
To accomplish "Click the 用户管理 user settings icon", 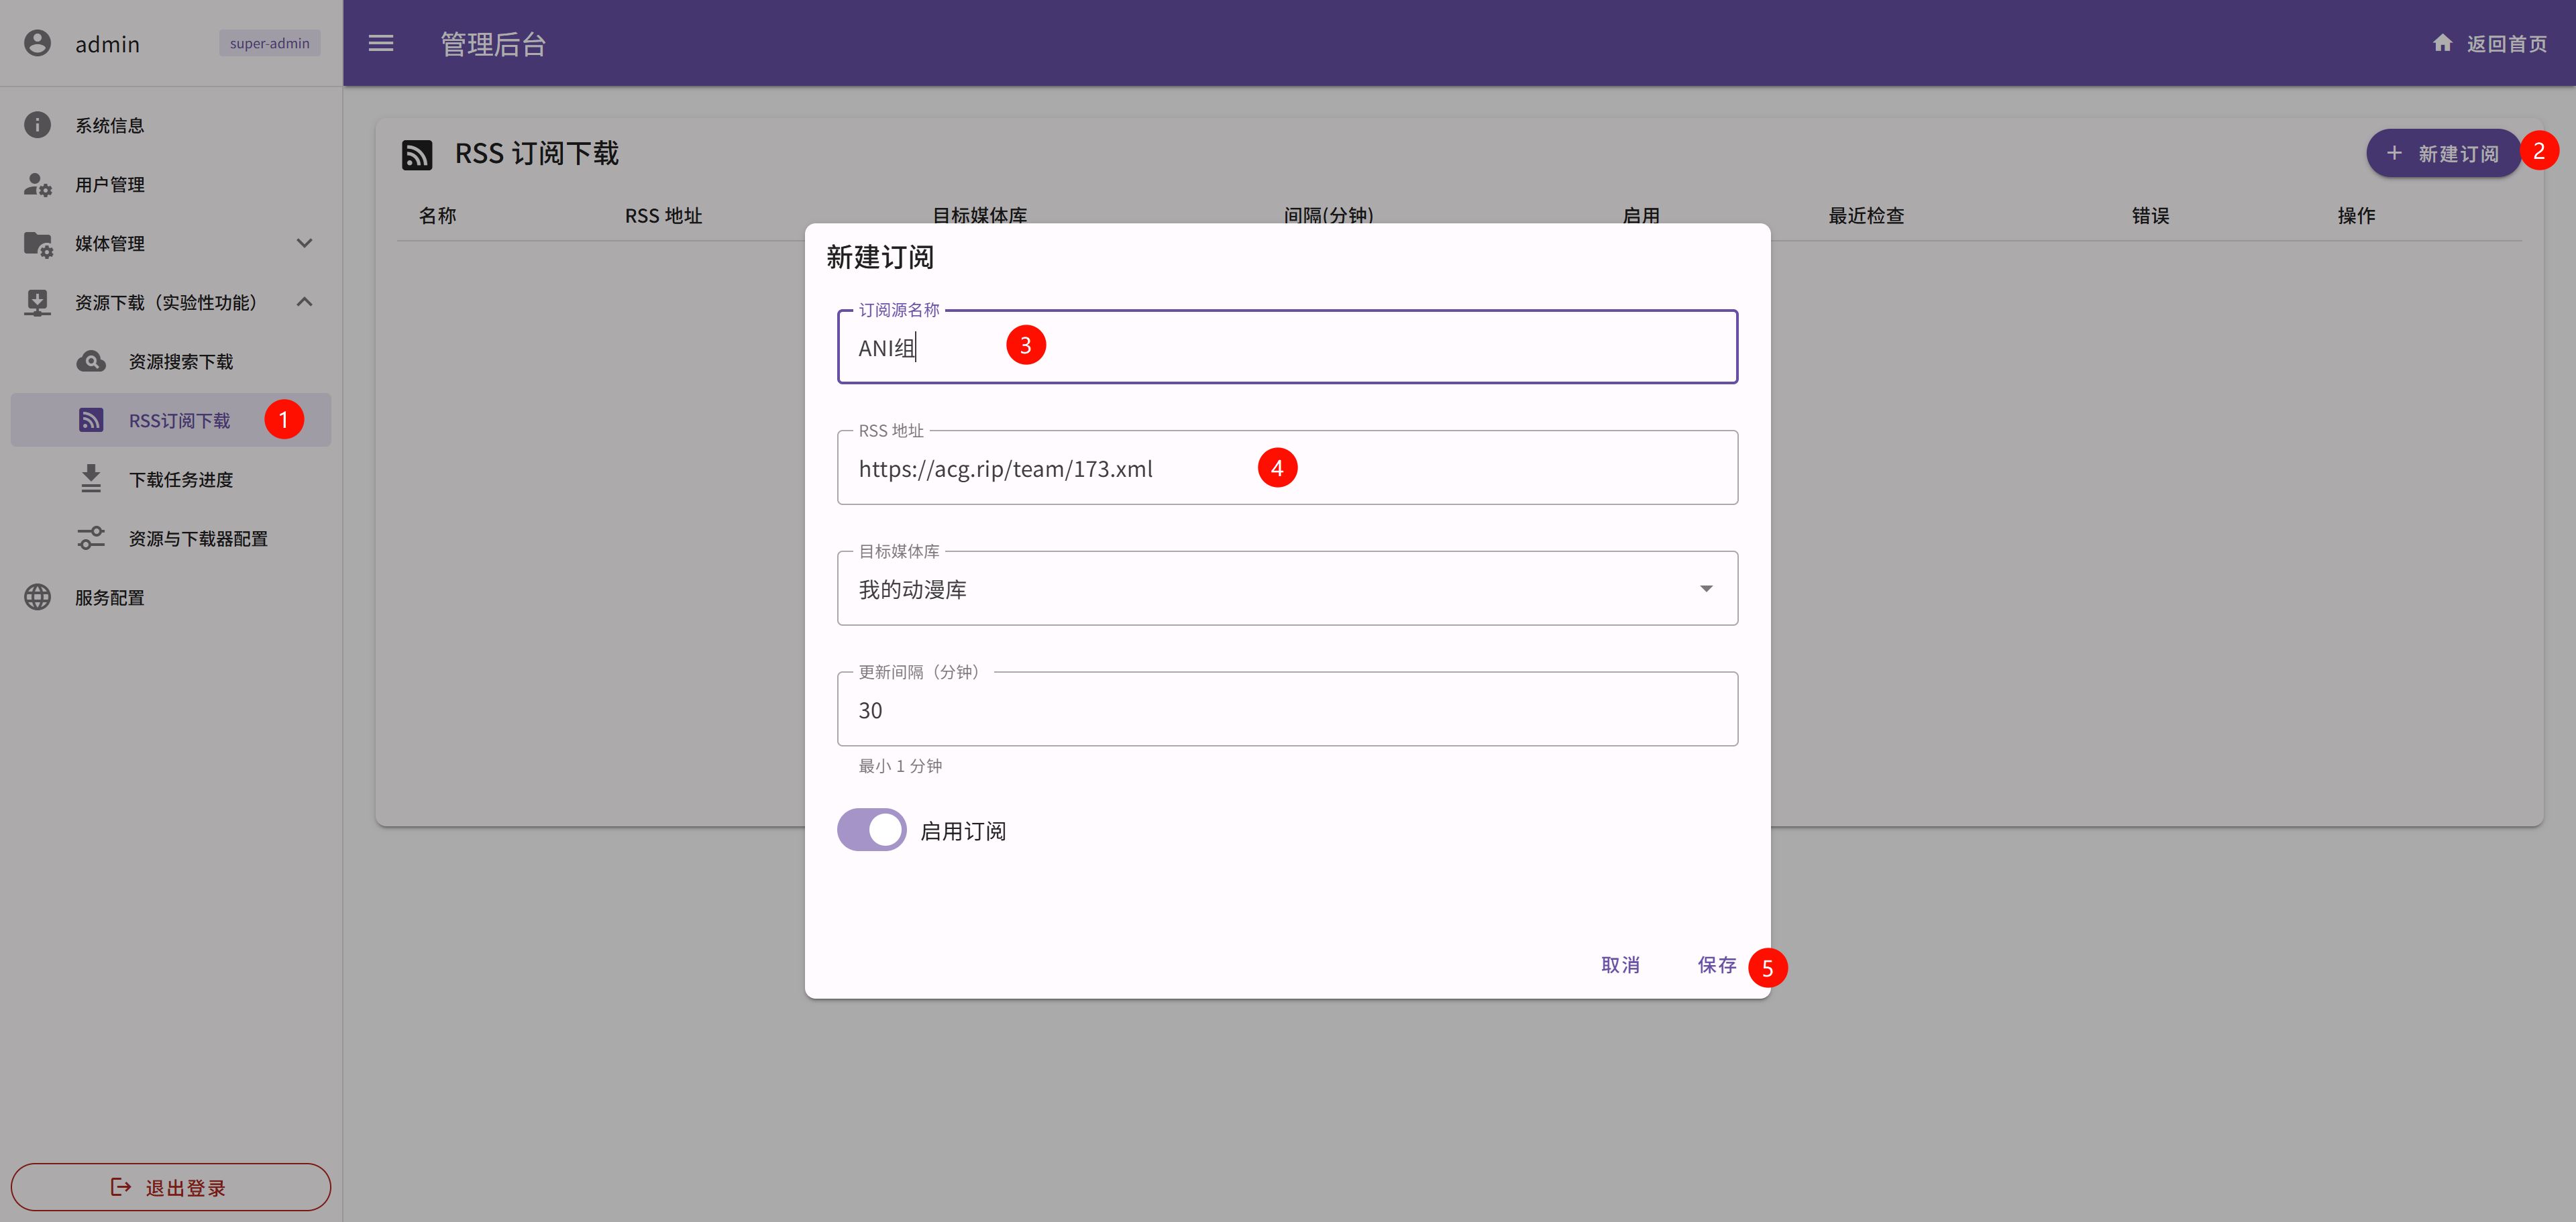I will [x=37, y=184].
